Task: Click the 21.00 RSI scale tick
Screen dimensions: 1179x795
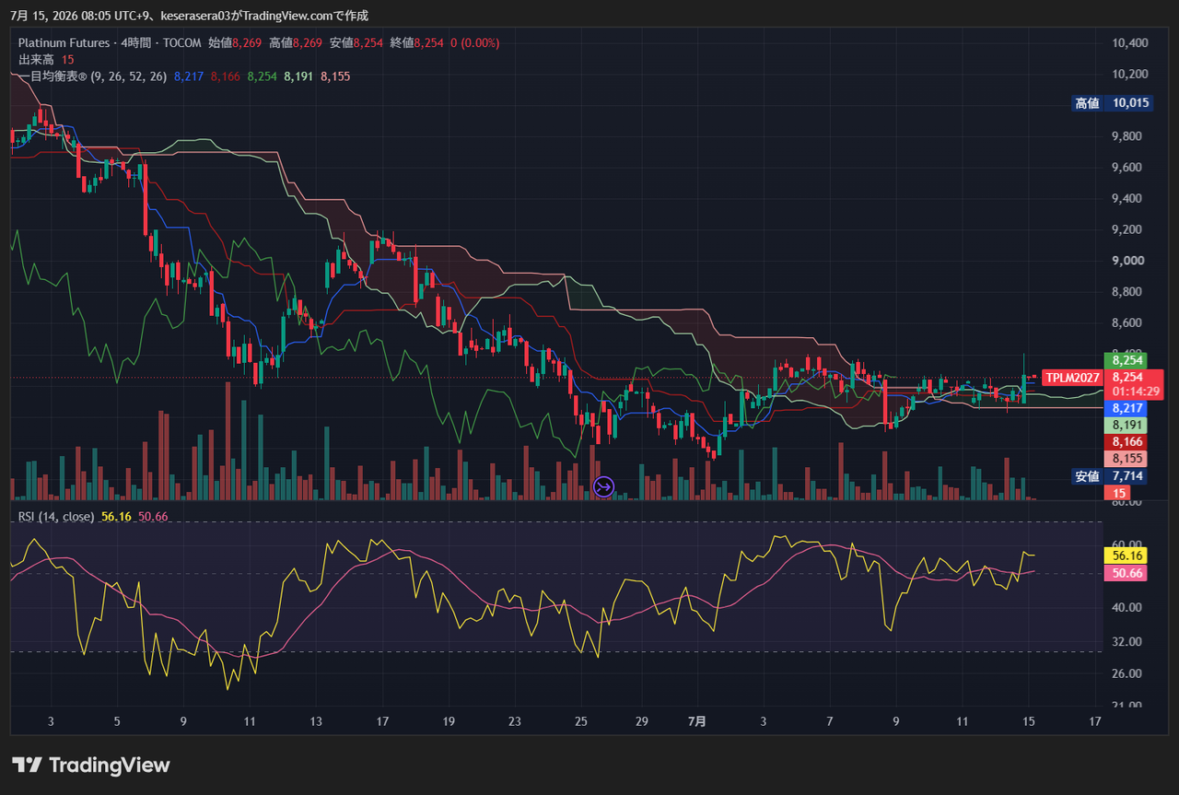Action: click(1126, 706)
